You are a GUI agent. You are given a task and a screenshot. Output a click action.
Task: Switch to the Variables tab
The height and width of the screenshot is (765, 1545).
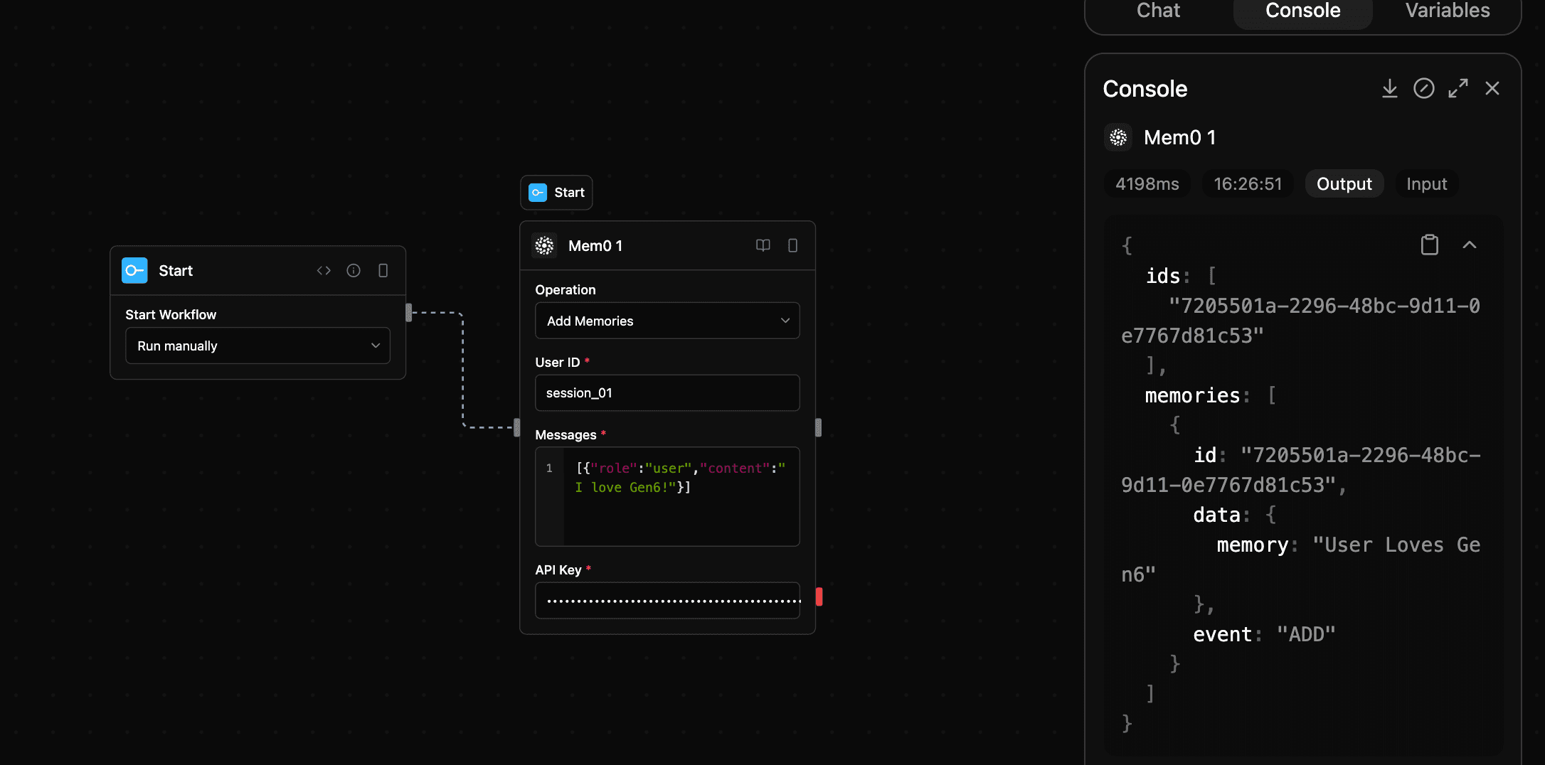coord(1447,11)
